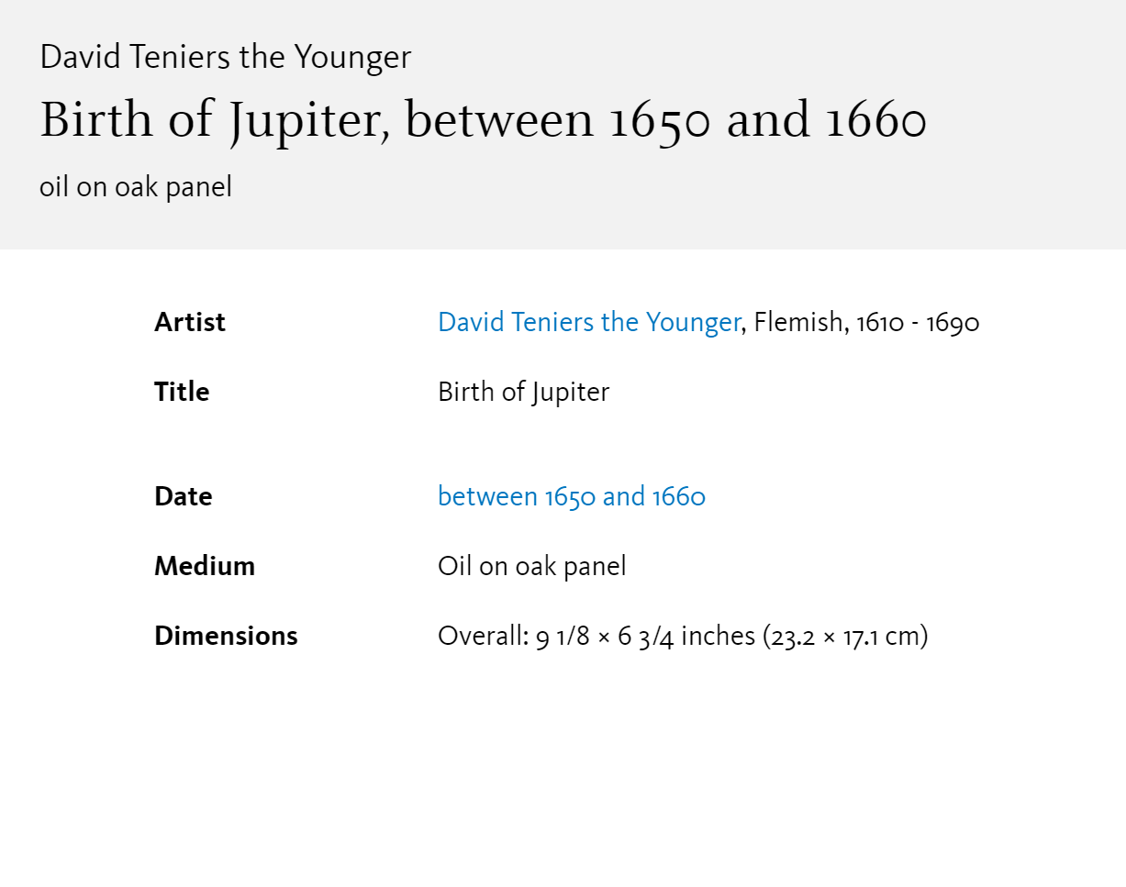Screen dimensions: 1126x887
Task: Click the 'Birth of Jupiter' title value
Action: click(x=524, y=393)
